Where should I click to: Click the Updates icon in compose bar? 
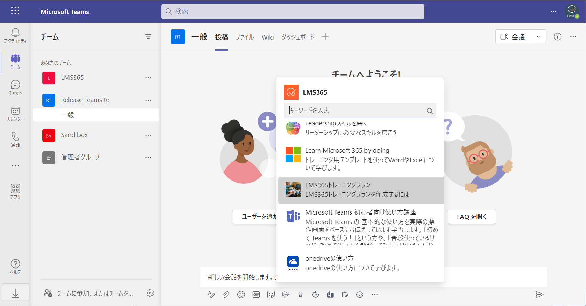[x=315, y=294]
